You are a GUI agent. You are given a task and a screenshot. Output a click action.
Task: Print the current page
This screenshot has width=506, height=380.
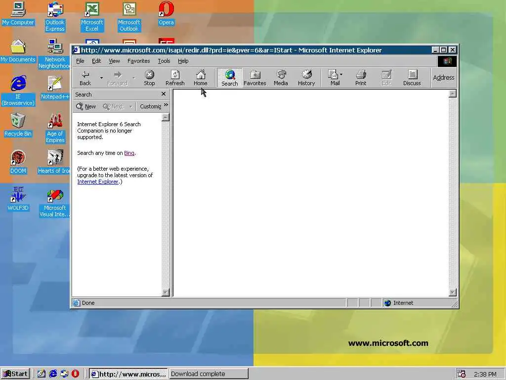click(361, 78)
